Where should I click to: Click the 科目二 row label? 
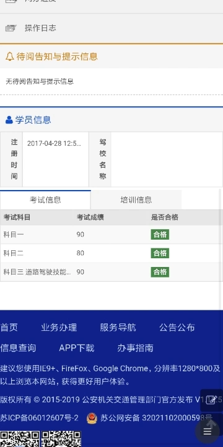[x=14, y=253]
